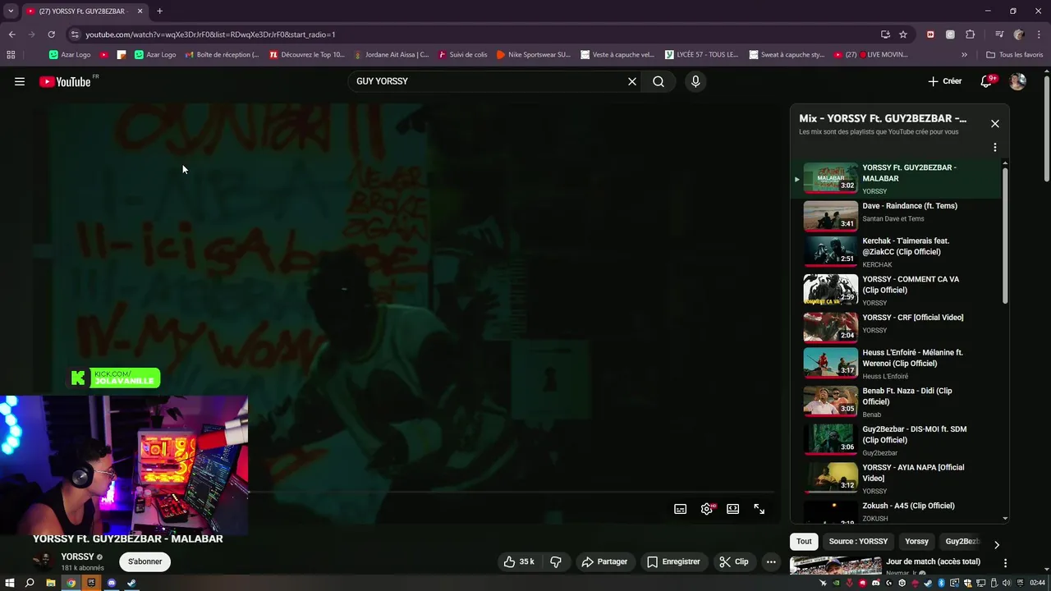Open the YouTube hamburger guide menu
The height and width of the screenshot is (591, 1051).
20,81
